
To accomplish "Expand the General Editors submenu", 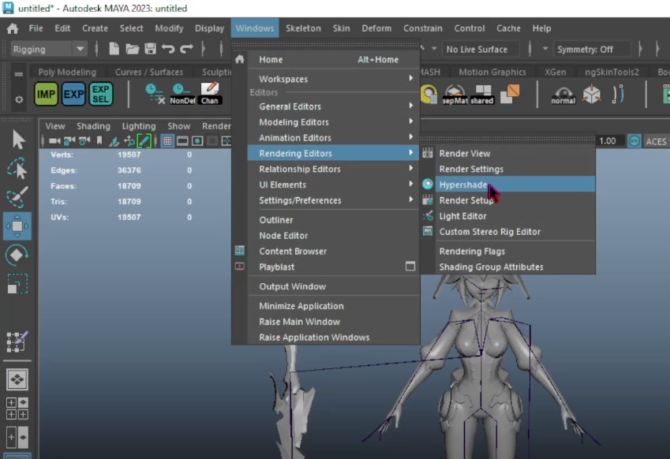I will tap(333, 106).
